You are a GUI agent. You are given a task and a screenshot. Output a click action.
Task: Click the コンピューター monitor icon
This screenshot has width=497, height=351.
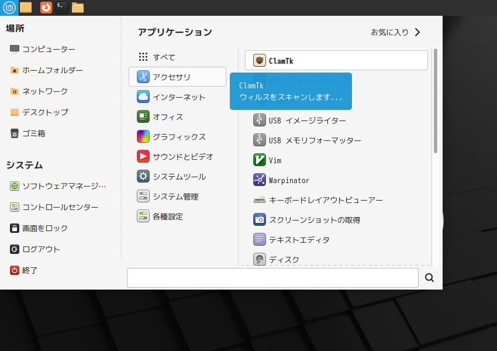pos(15,49)
